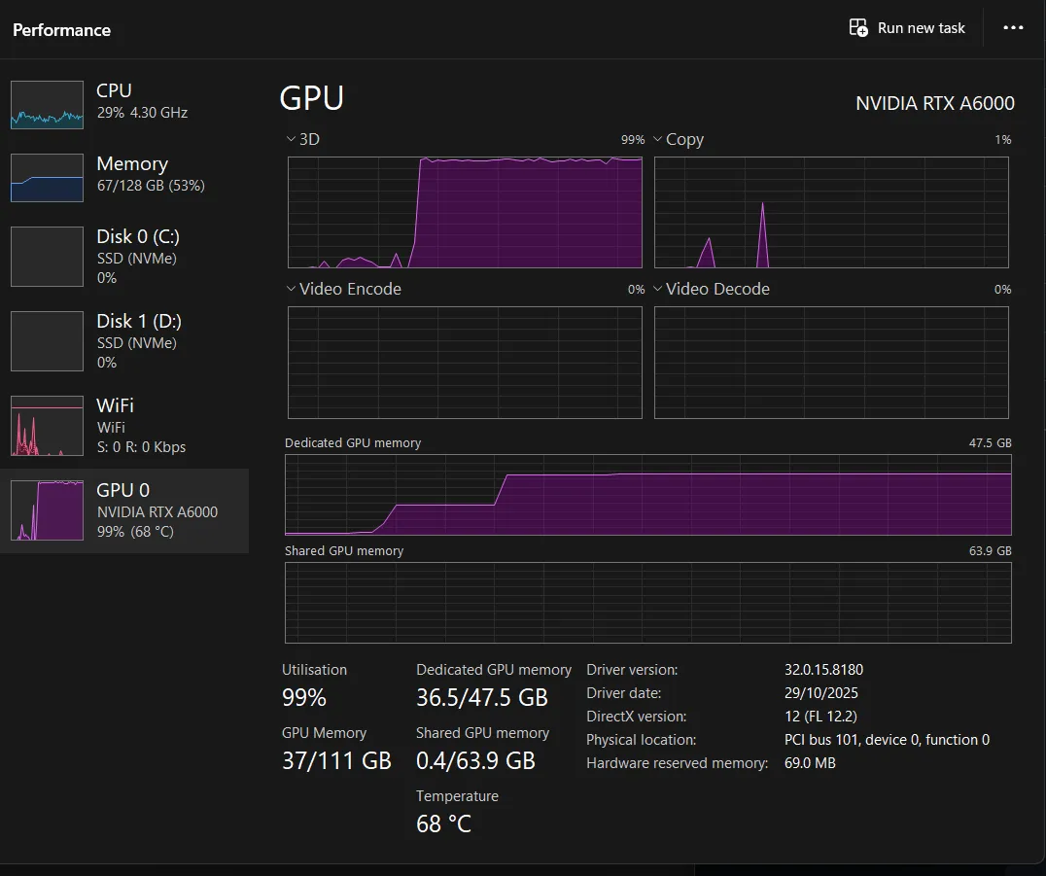Select the GPU 0 thumbnail graph
The height and width of the screenshot is (876, 1046).
pos(47,510)
